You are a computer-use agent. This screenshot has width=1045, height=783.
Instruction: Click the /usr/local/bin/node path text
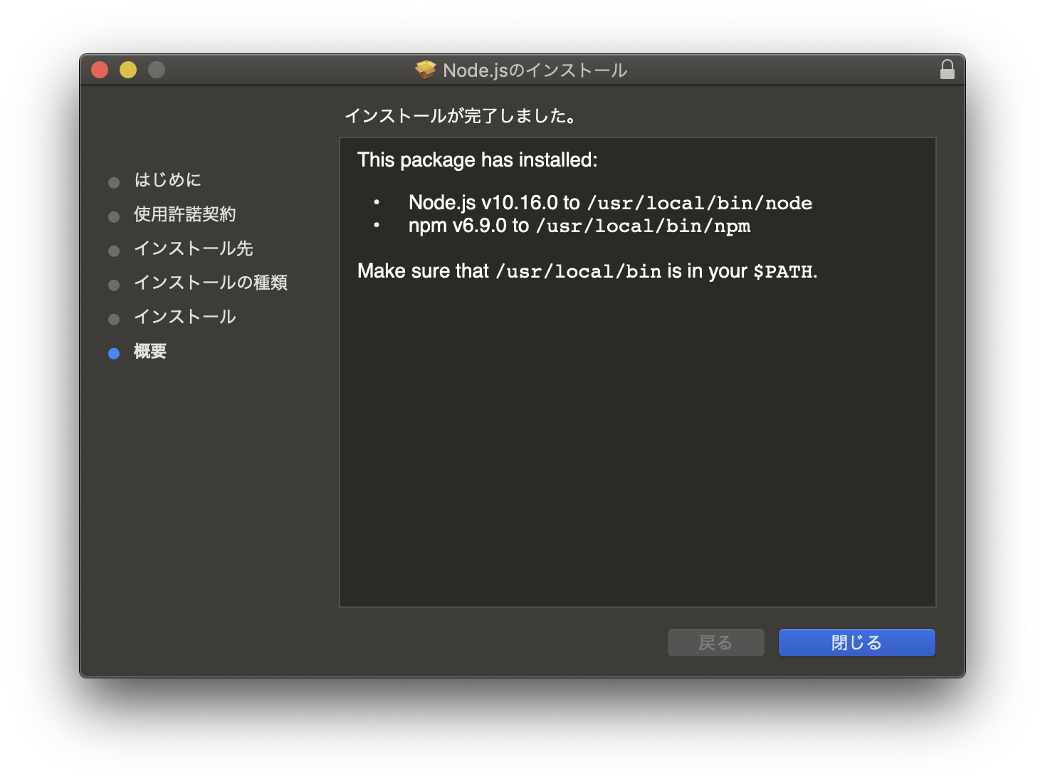click(x=700, y=204)
